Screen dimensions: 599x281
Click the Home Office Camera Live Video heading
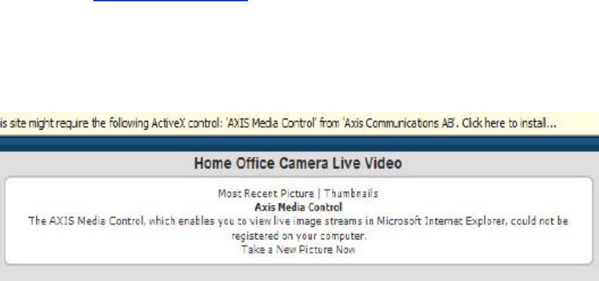coord(298,163)
